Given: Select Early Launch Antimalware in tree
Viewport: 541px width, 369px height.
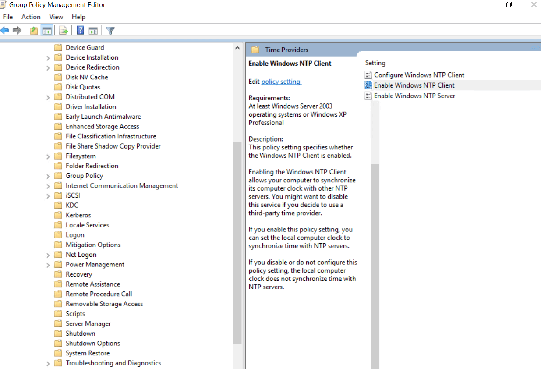Looking at the screenshot, I should click(x=103, y=117).
